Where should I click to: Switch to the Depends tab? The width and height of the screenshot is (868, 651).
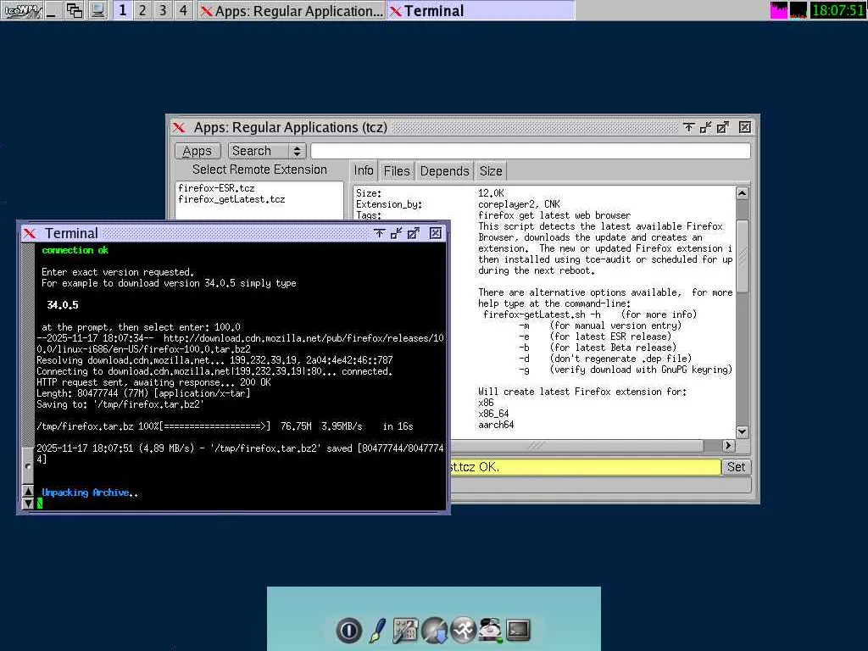point(444,170)
